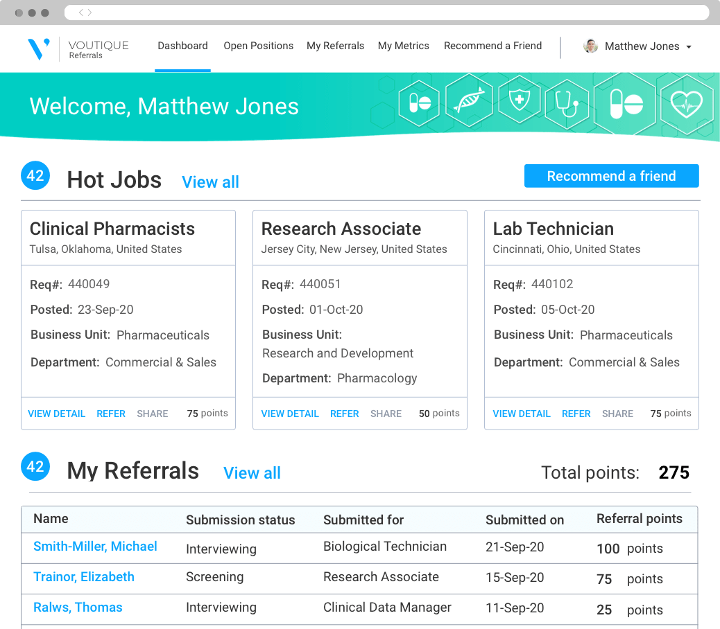Click Referral points column header
Screen dimensions: 720x629
point(640,519)
